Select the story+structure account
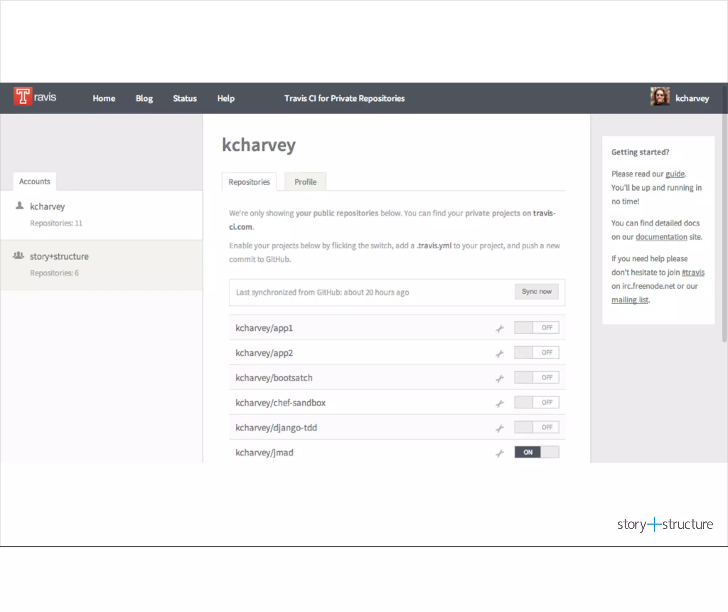728x612 pixels. click(x=101, y=265)
